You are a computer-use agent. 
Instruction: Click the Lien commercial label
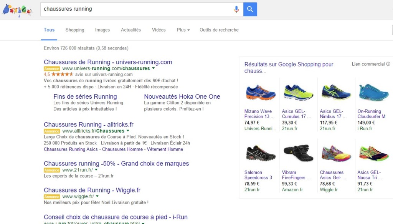click(368, 64)
